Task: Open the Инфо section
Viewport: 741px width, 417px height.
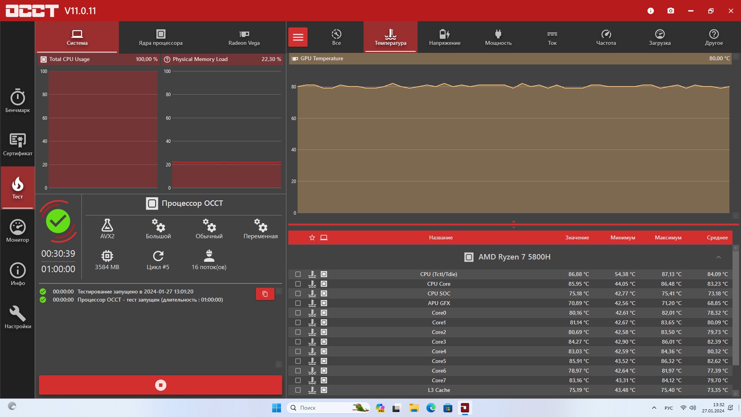Action: pyautogui.click(x=17, y=274)
